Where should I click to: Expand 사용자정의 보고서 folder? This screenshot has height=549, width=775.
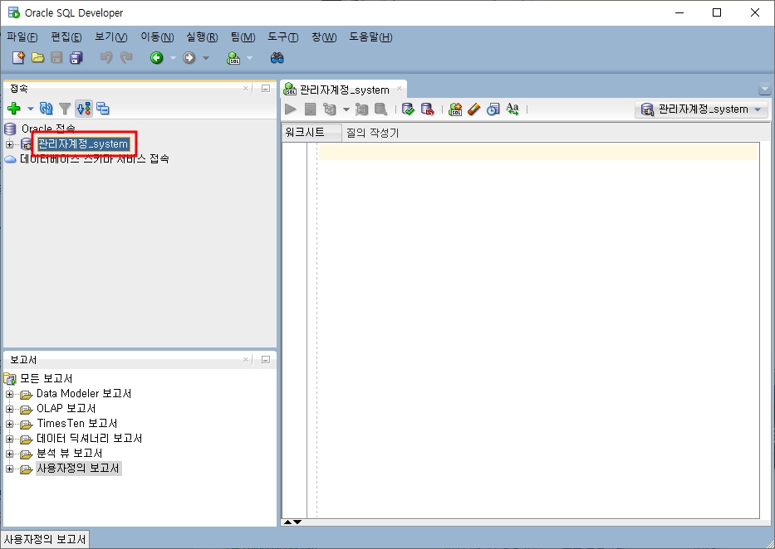tap(9, 469)
